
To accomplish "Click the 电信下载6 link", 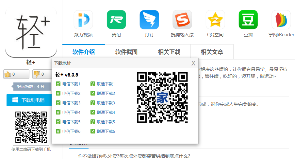I will coord(71,132).
